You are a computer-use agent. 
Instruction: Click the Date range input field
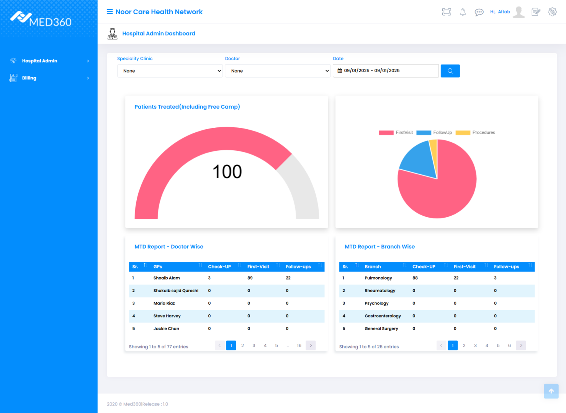(386, 71)
